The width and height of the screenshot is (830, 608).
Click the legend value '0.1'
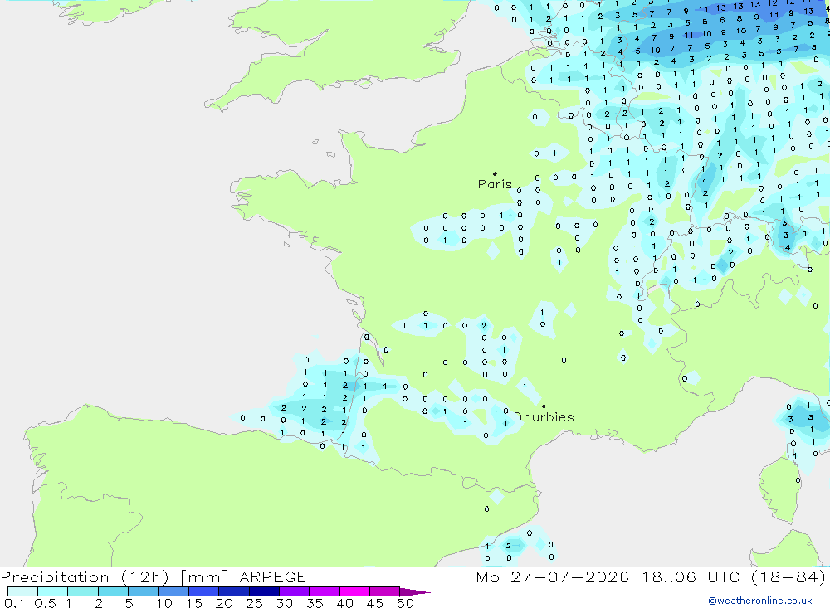(x=14, y=603)
